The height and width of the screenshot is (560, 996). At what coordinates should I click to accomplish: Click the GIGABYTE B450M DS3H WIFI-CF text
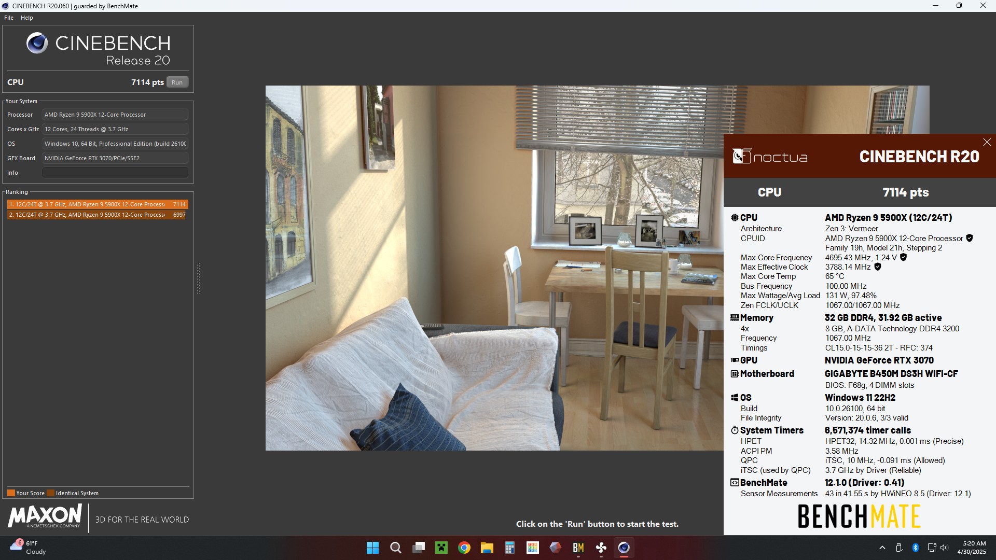(891, 374)
